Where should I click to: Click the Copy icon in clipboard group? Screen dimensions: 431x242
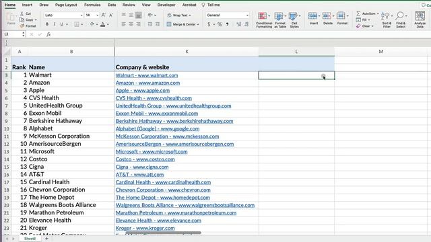point(22,19)
